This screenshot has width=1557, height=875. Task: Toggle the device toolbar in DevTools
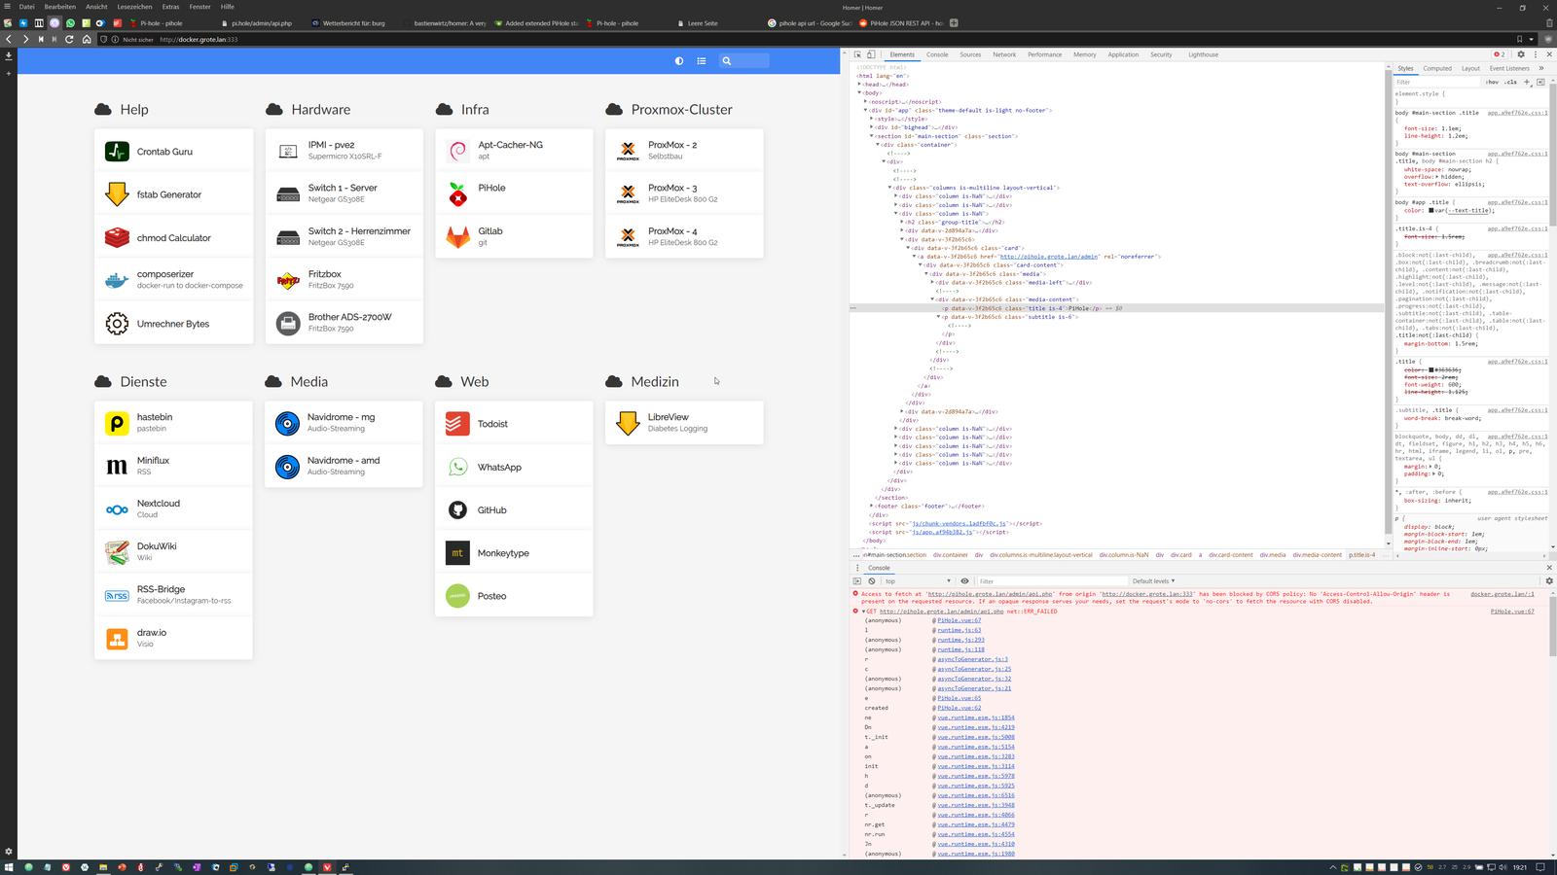click(871, 54)
